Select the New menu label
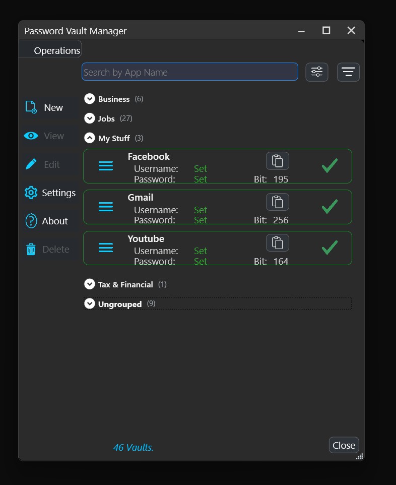This screenshot has height=485, width=396. [x=53, y=108]
